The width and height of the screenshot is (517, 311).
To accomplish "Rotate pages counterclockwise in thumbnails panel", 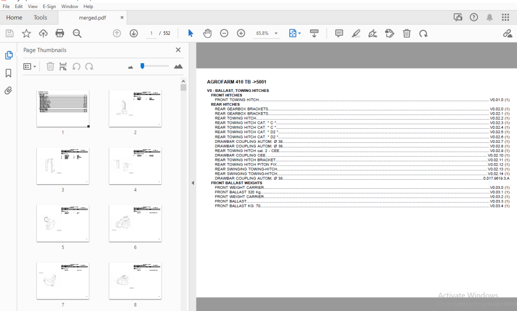I will [76, 67].
